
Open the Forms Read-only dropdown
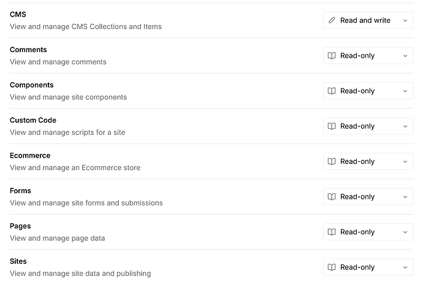point(368,196)
